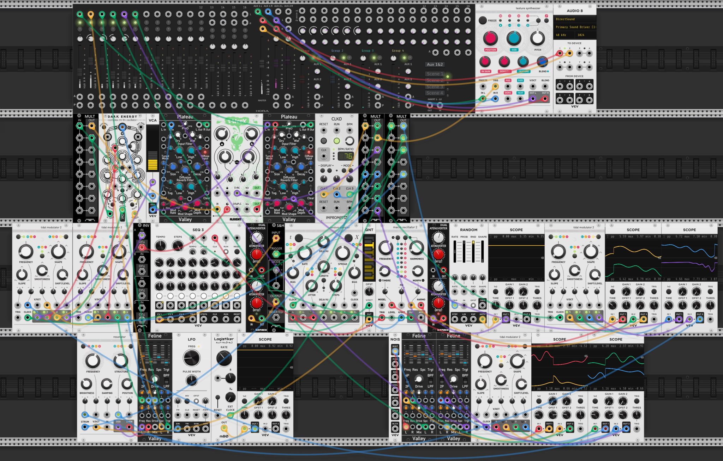
Task: Toggle the INV switch on LFO module
Action: click(x=187, y=401)
